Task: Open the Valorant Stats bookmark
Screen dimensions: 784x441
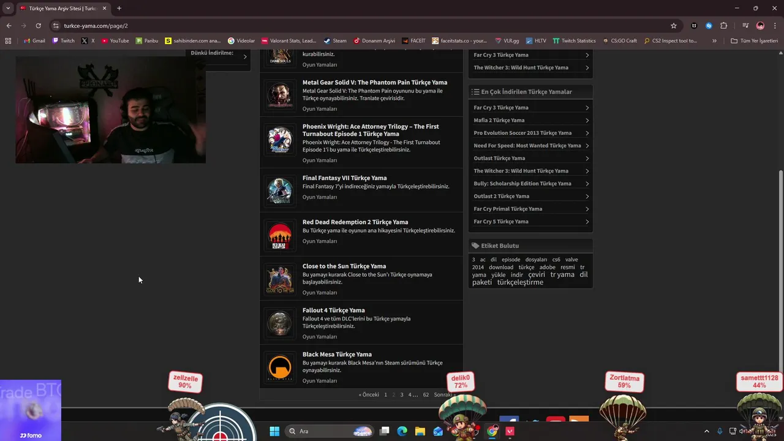Action: [x=289, y=40]
